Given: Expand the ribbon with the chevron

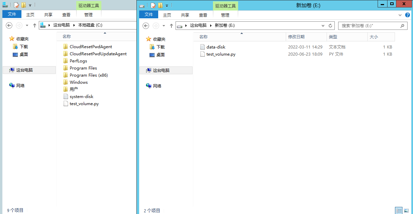Looking at the screenshot, I should 400,15.
